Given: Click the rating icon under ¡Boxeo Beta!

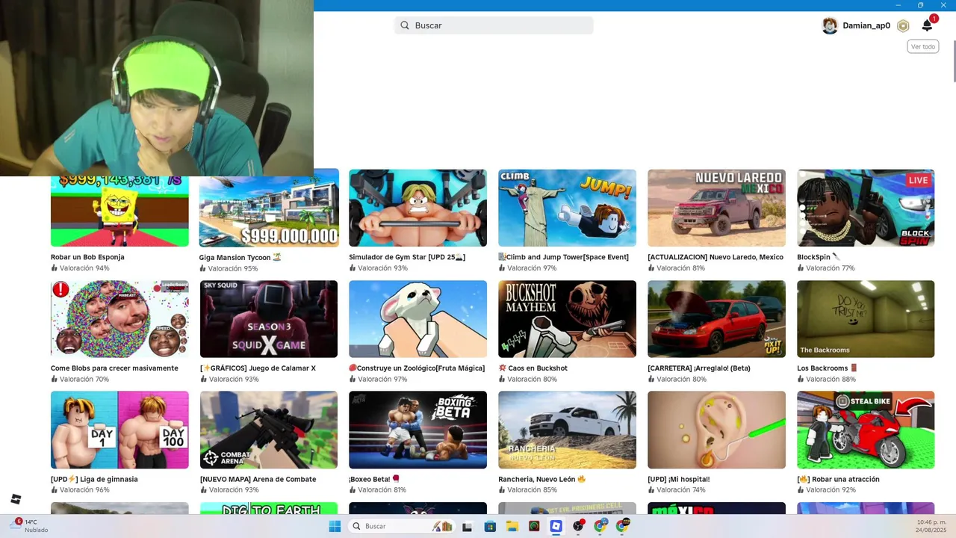Looking at the screenshot, I should [x=353, y=490].
